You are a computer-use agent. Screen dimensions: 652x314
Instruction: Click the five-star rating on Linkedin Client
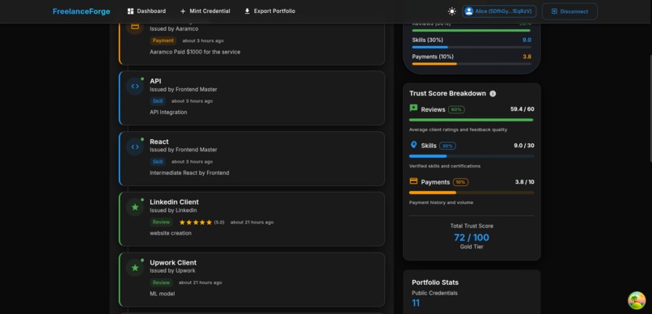[196, 223]
